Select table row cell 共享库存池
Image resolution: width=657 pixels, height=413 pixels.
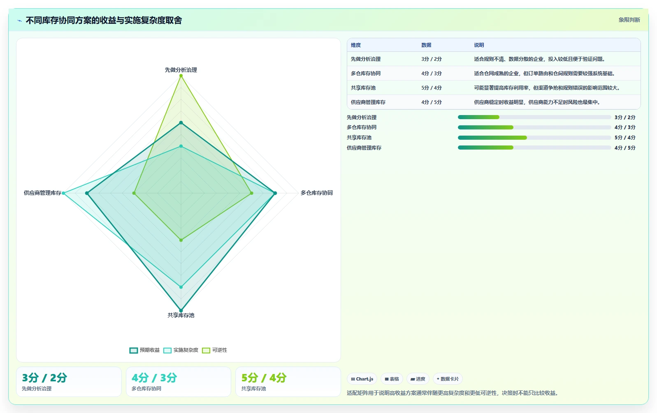[x=363, y=88]
